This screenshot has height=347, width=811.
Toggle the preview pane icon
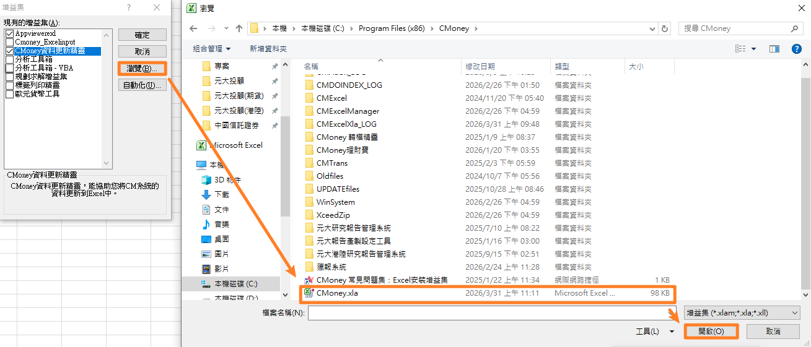click(774, 48)
